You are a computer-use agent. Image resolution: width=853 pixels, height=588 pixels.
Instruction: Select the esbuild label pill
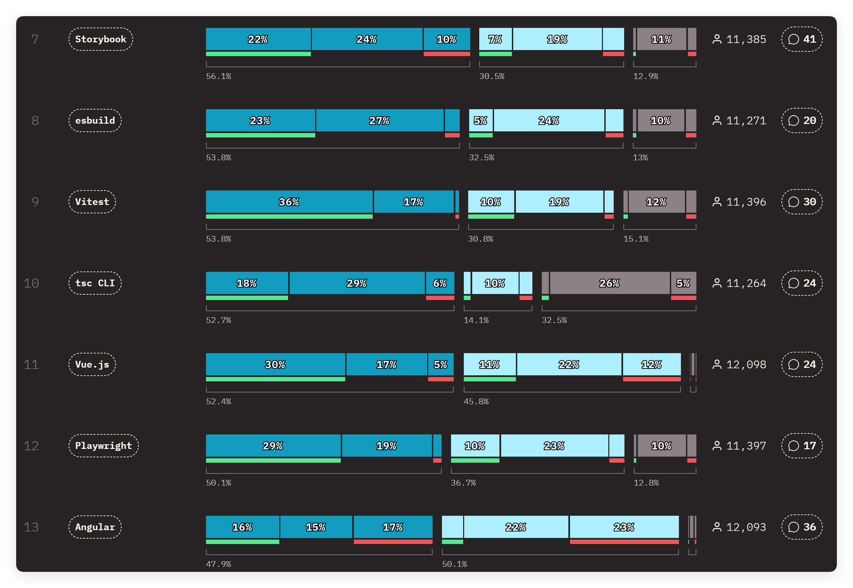coord(95,121)
